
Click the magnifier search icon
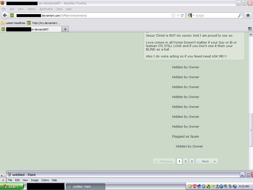(x=240, y=15)
